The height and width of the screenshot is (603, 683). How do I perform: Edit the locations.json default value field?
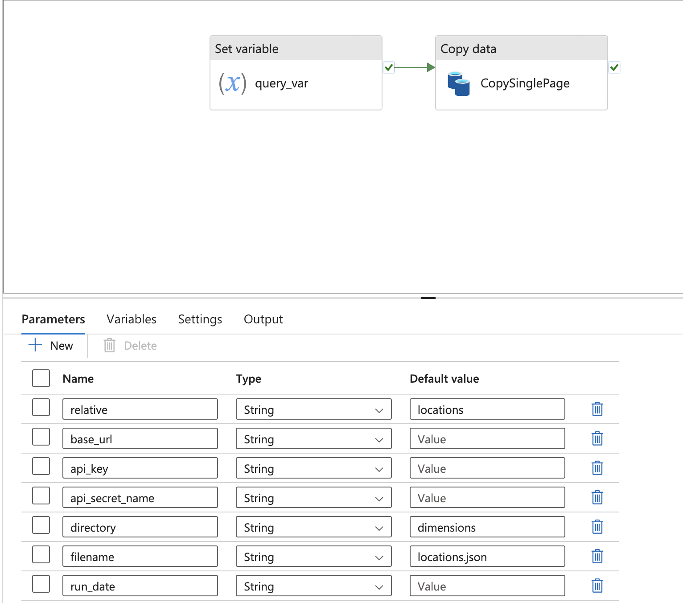pyautogui.click(x=487, y=556)
